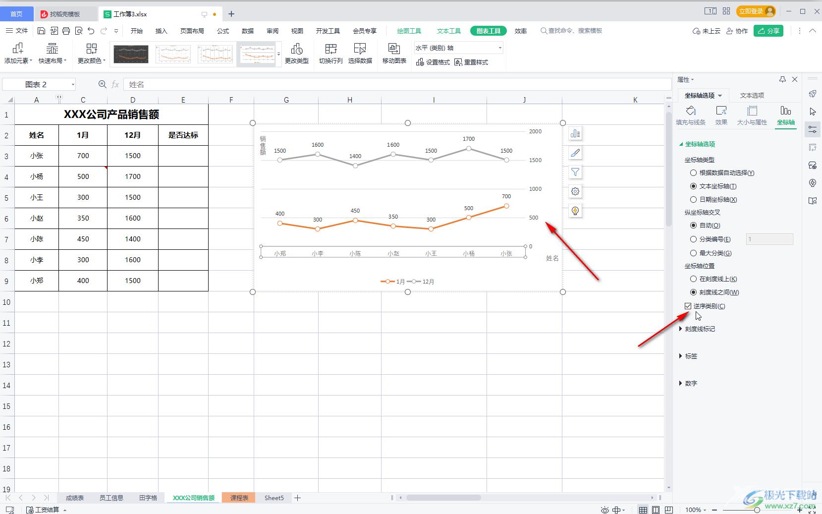Click the chart elements icon beside chart
Viewport: 822px width, 514px height.
tap(575, 134)
